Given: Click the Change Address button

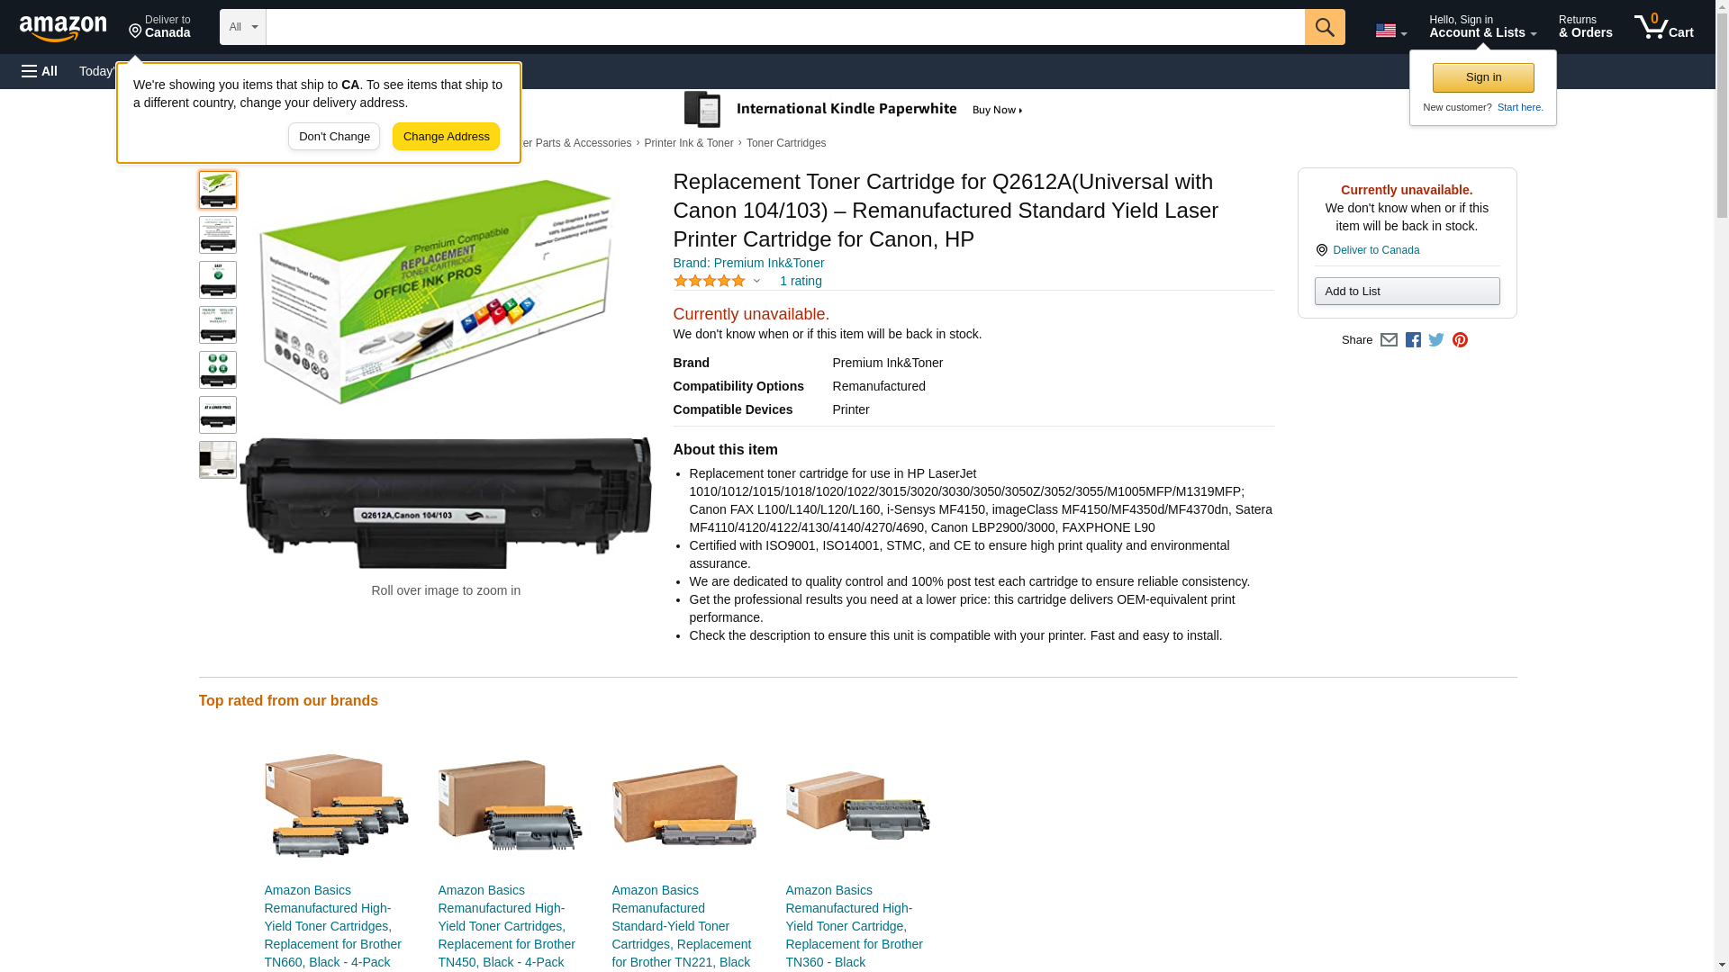Looking at the screenshot, I should point(446,137).
